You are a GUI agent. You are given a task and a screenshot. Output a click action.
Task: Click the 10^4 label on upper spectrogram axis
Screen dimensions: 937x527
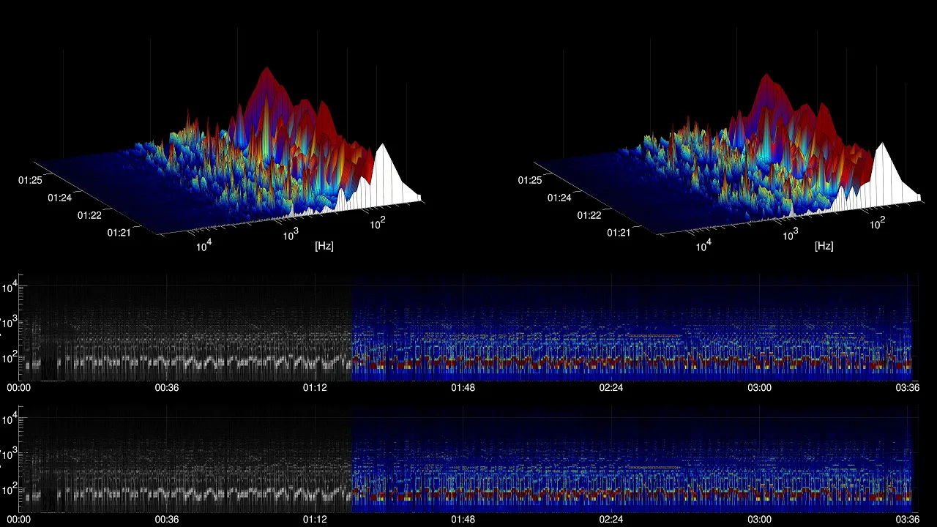[10, 286]
